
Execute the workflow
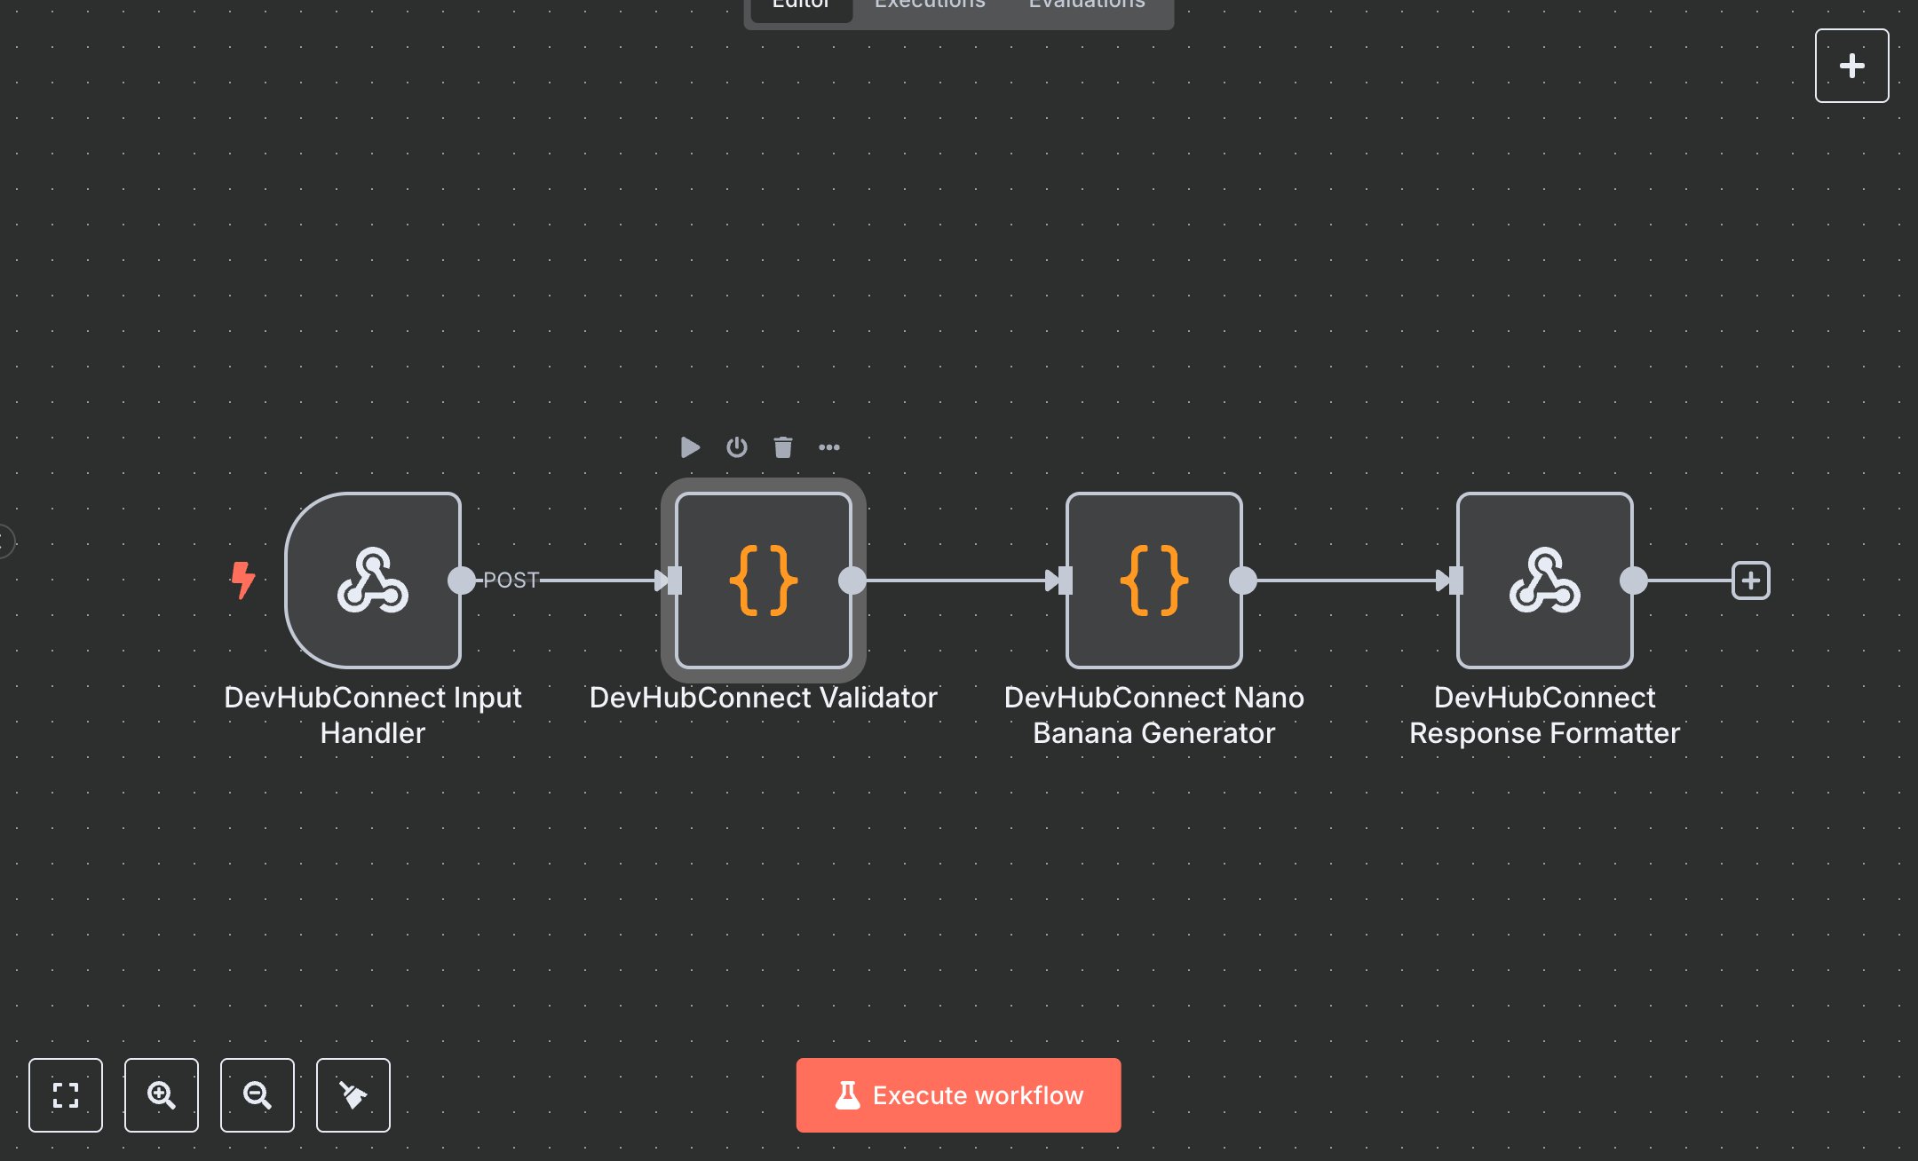pyautogui.click(x=958, y=1094)
